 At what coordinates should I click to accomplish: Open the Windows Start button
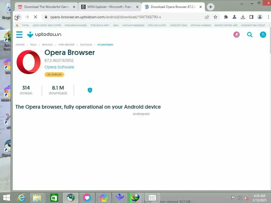pyautogui.click(x=7, y=198)
